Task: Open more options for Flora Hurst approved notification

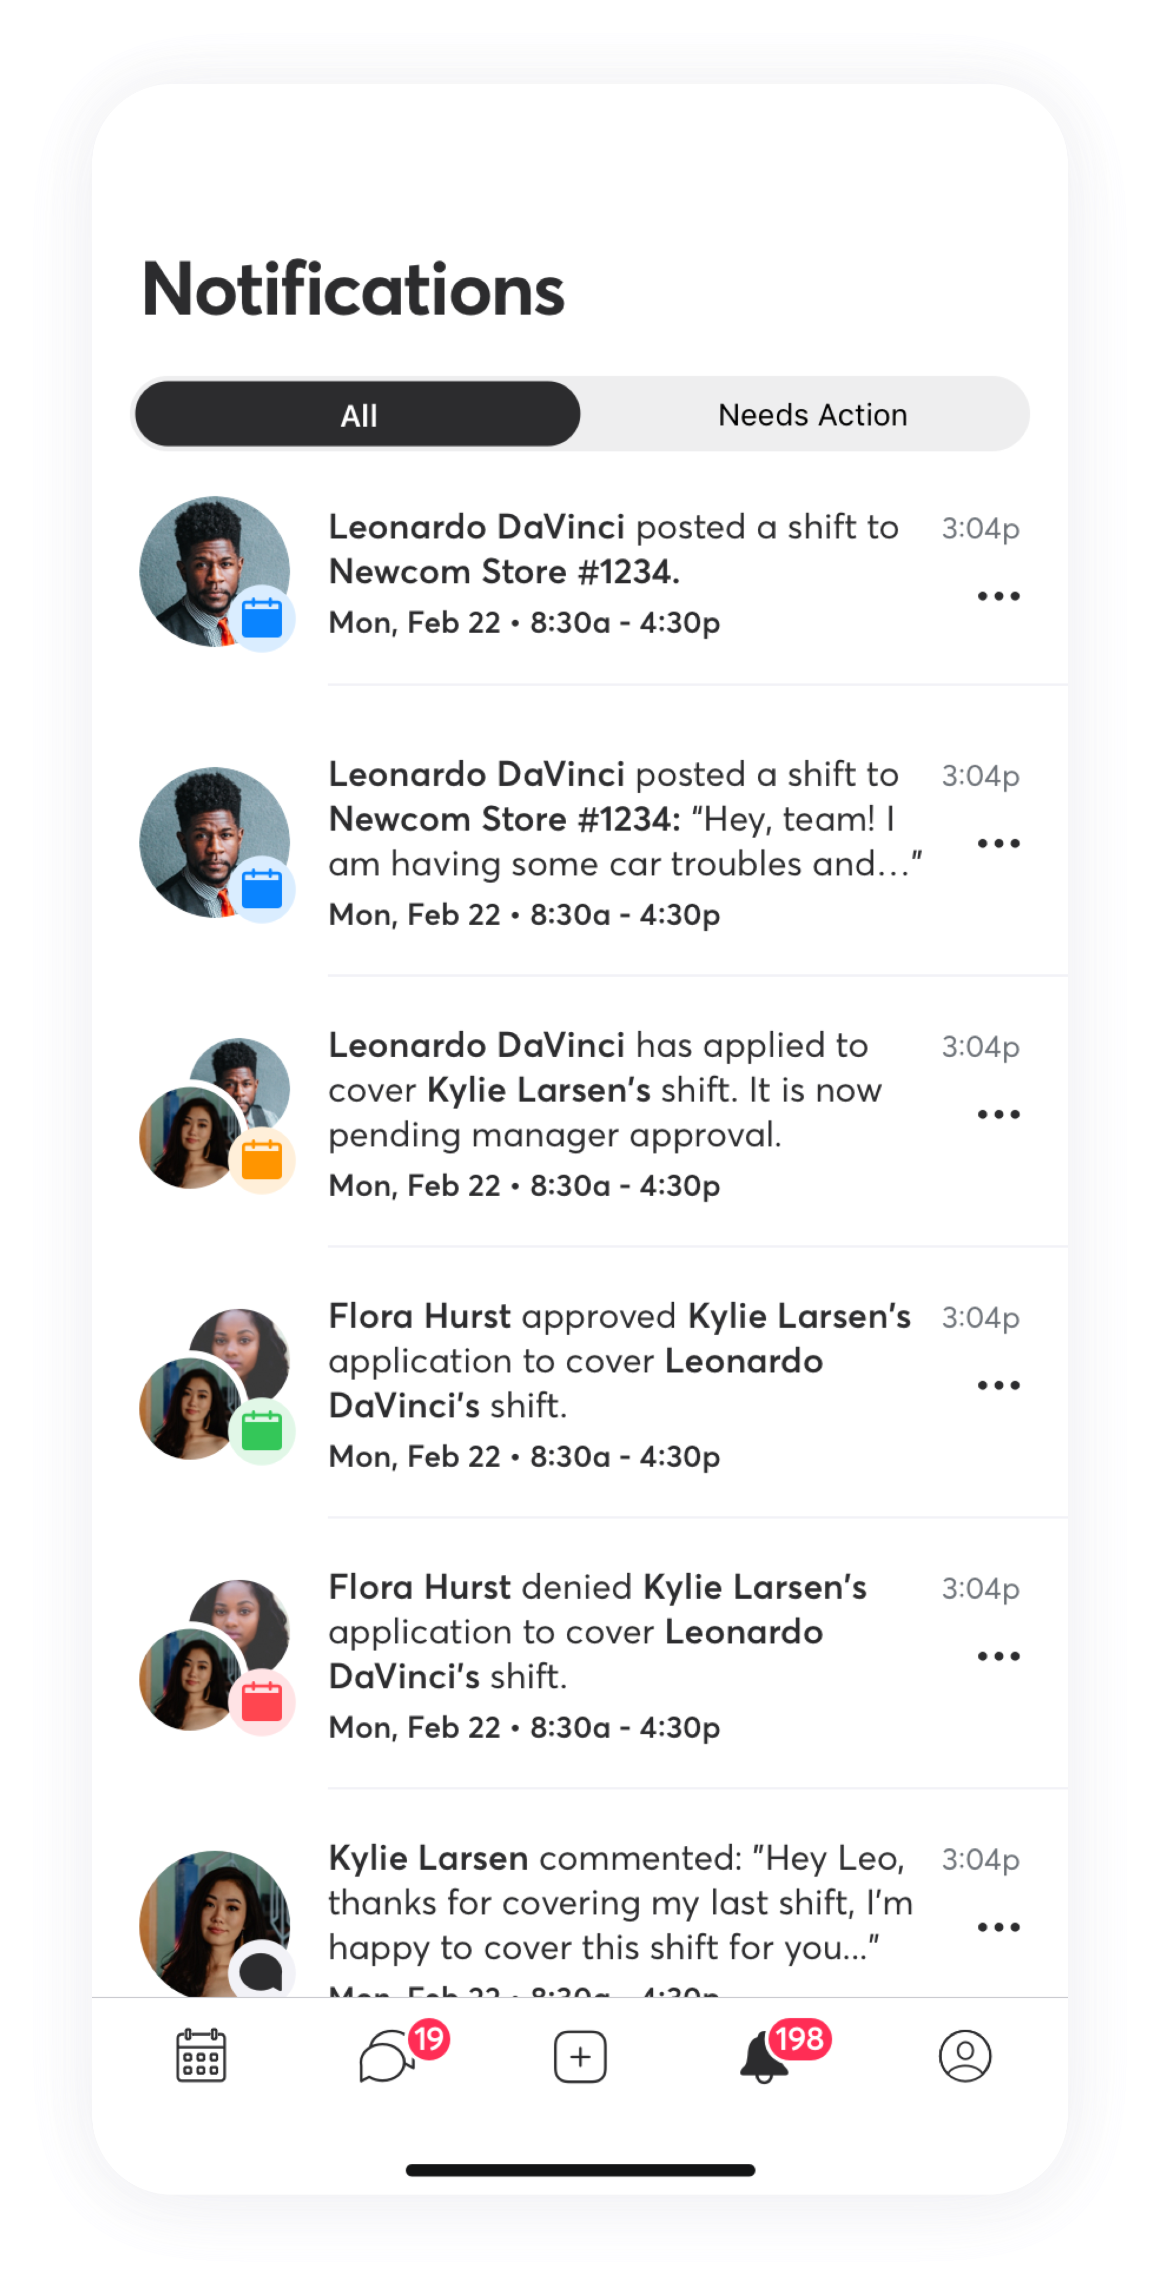Action: tap(998, 1385)
